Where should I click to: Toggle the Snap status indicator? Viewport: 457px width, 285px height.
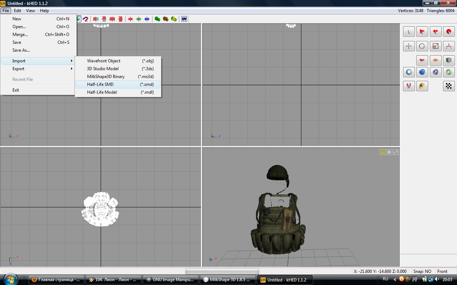point(422,271)
